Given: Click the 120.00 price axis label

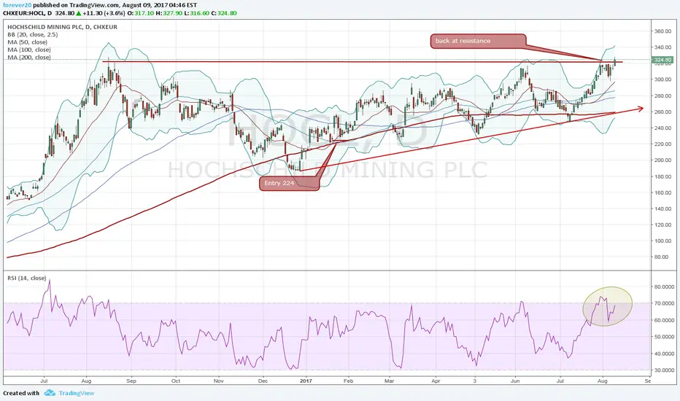Looking at the screenshot, I should [663, 225].
